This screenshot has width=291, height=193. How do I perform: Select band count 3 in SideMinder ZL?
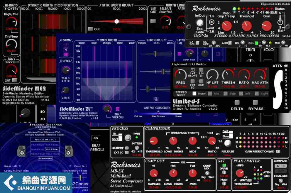66,55
